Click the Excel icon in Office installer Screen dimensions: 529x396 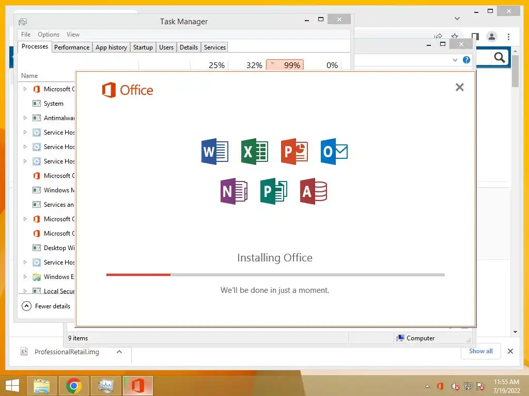click(254, 151)
